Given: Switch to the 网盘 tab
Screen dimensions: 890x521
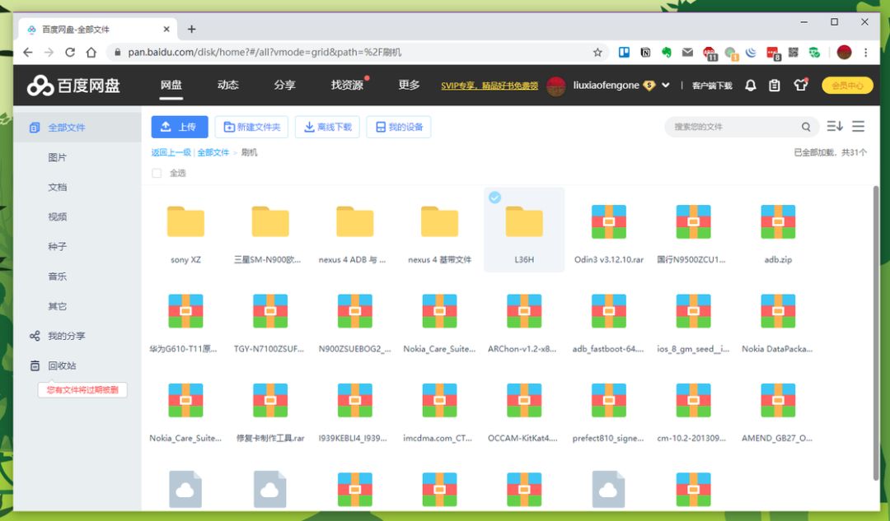Looking at the screenshot, I should pyautogui.click(x=171, y=85).
